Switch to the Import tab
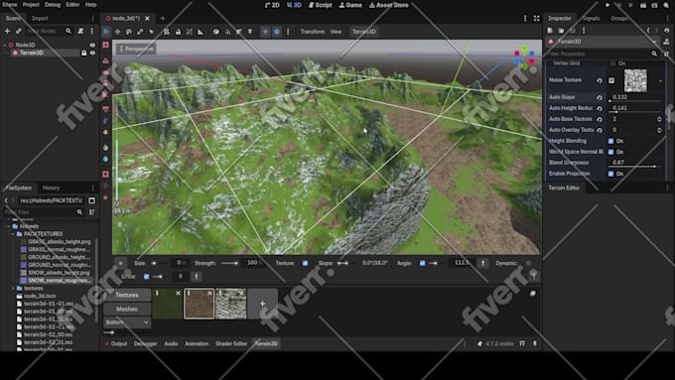Image resolution: width=675 pixels, height=380 pixels. coord(40,18)
